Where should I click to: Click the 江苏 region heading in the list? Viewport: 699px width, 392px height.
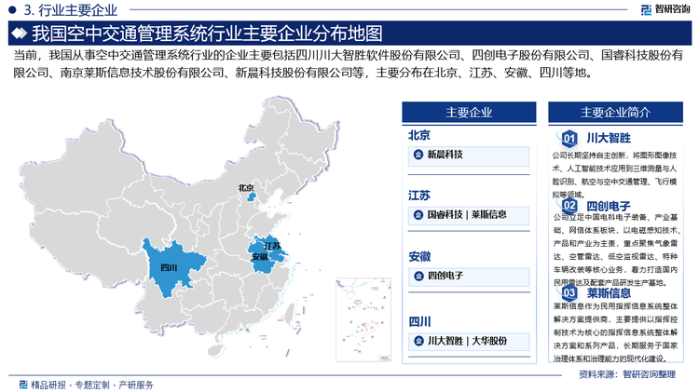(419, 196)
